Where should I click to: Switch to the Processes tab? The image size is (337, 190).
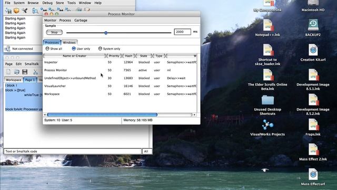click(52, 42)
